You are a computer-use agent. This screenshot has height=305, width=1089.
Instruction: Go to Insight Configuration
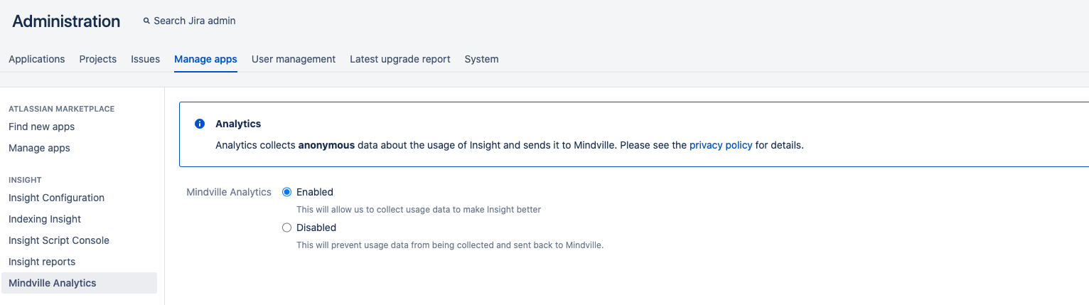[56, 198]
